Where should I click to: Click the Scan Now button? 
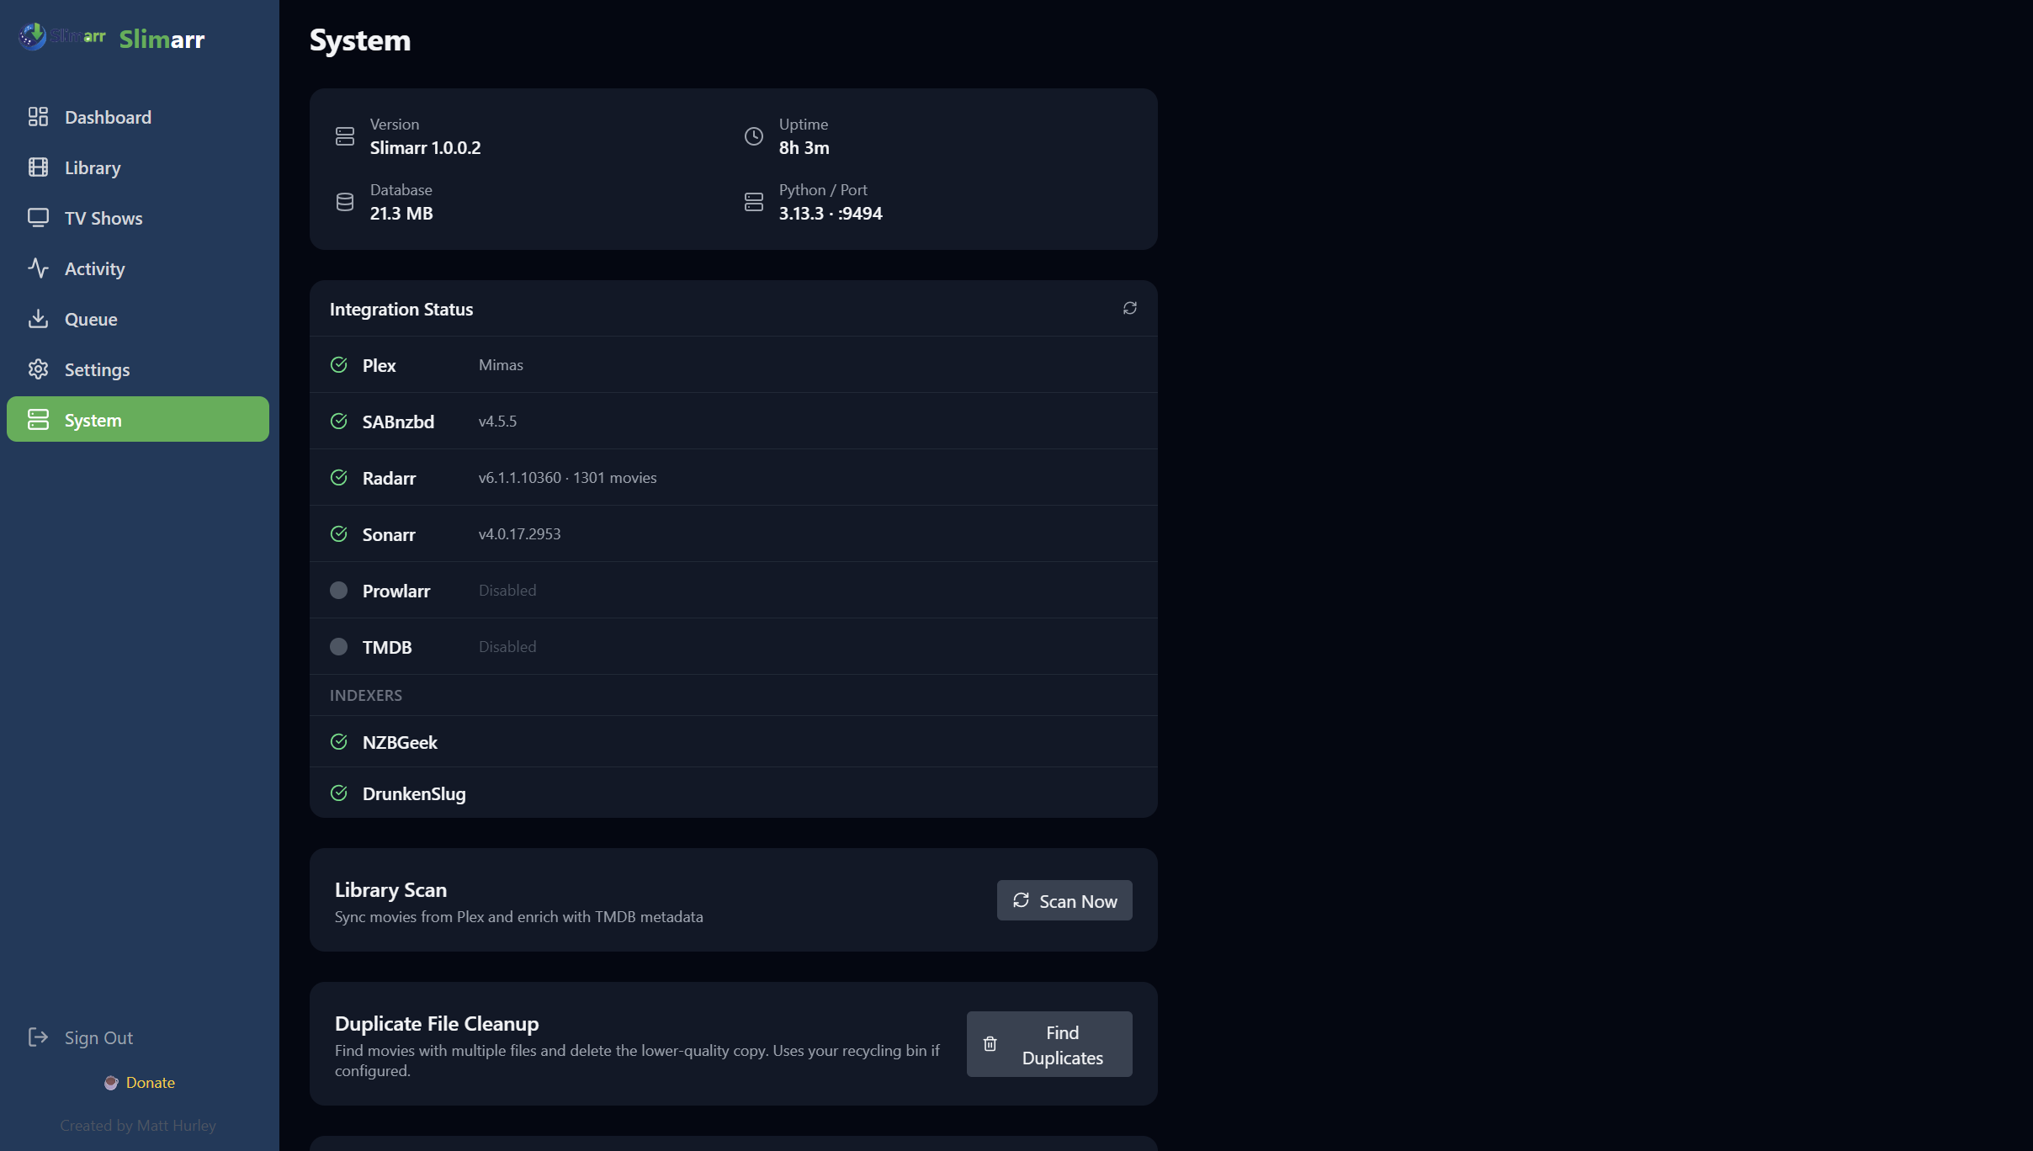(x=1064, y=900)
